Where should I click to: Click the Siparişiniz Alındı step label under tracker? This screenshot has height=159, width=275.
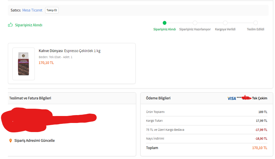click(165, 29)
